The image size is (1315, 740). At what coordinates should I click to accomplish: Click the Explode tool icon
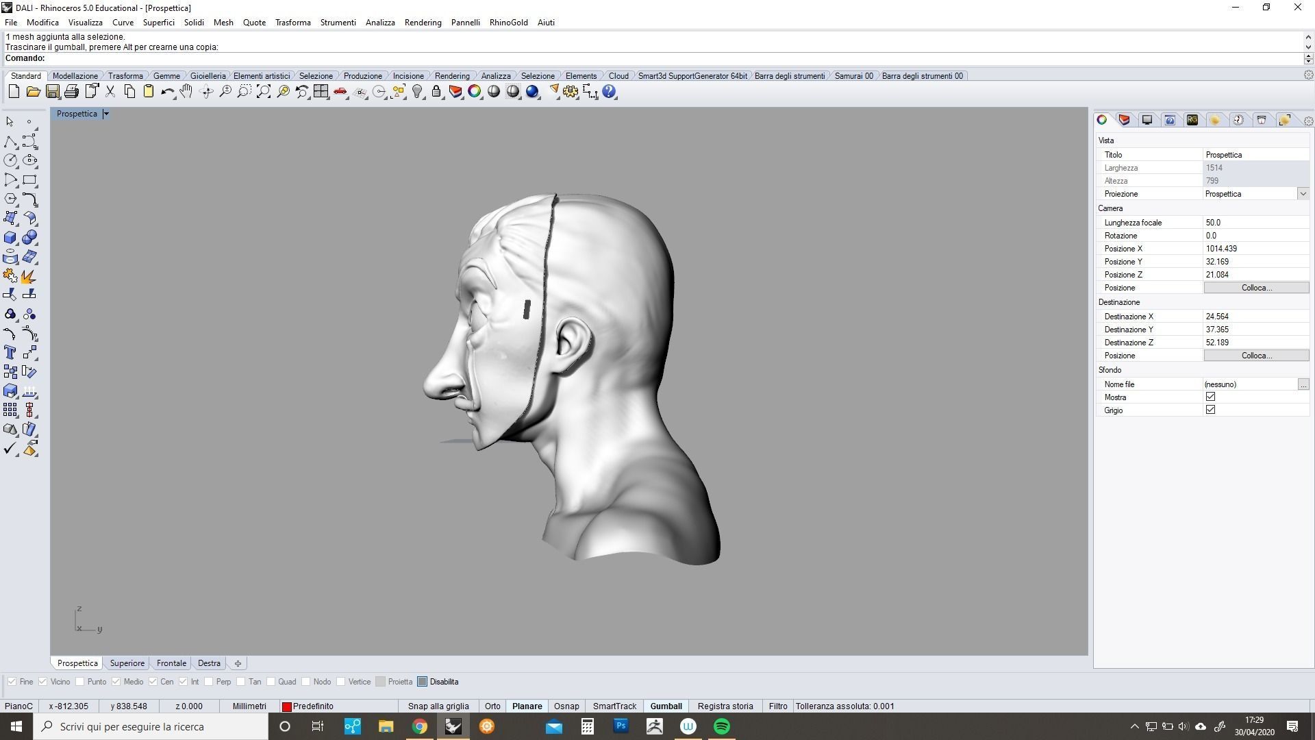pos(29,276)
